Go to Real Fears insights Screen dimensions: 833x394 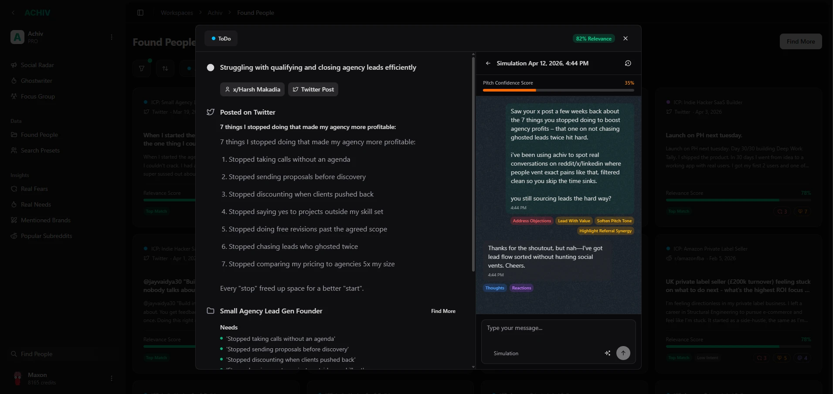34,189
